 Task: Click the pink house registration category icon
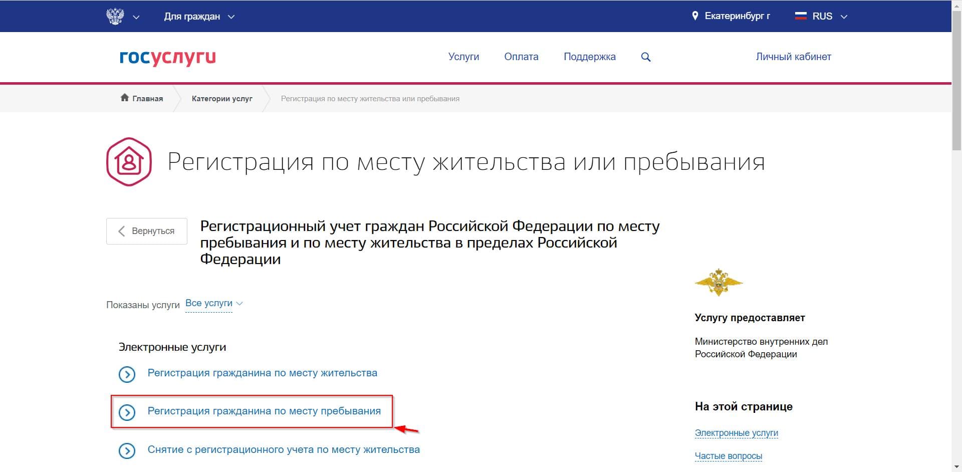click(x=129, y=162)
